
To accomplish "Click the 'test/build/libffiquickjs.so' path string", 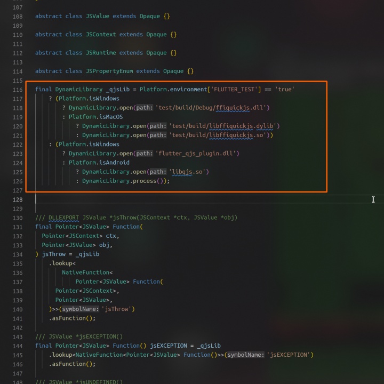I will (x=218, y=135).
